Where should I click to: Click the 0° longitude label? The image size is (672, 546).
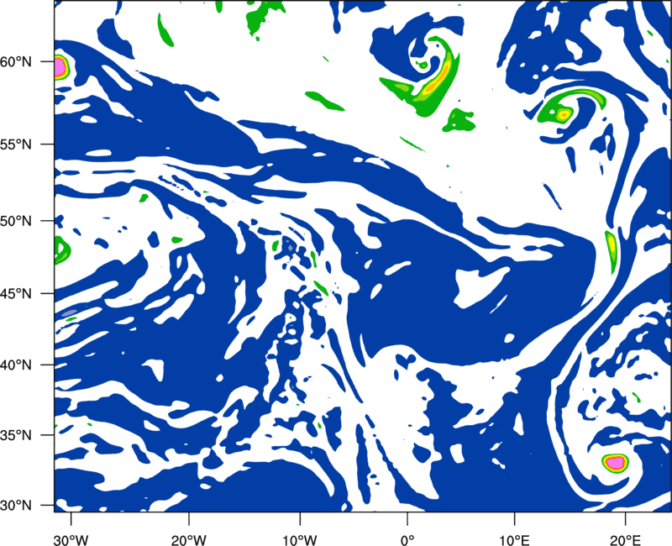coord(407,540)
